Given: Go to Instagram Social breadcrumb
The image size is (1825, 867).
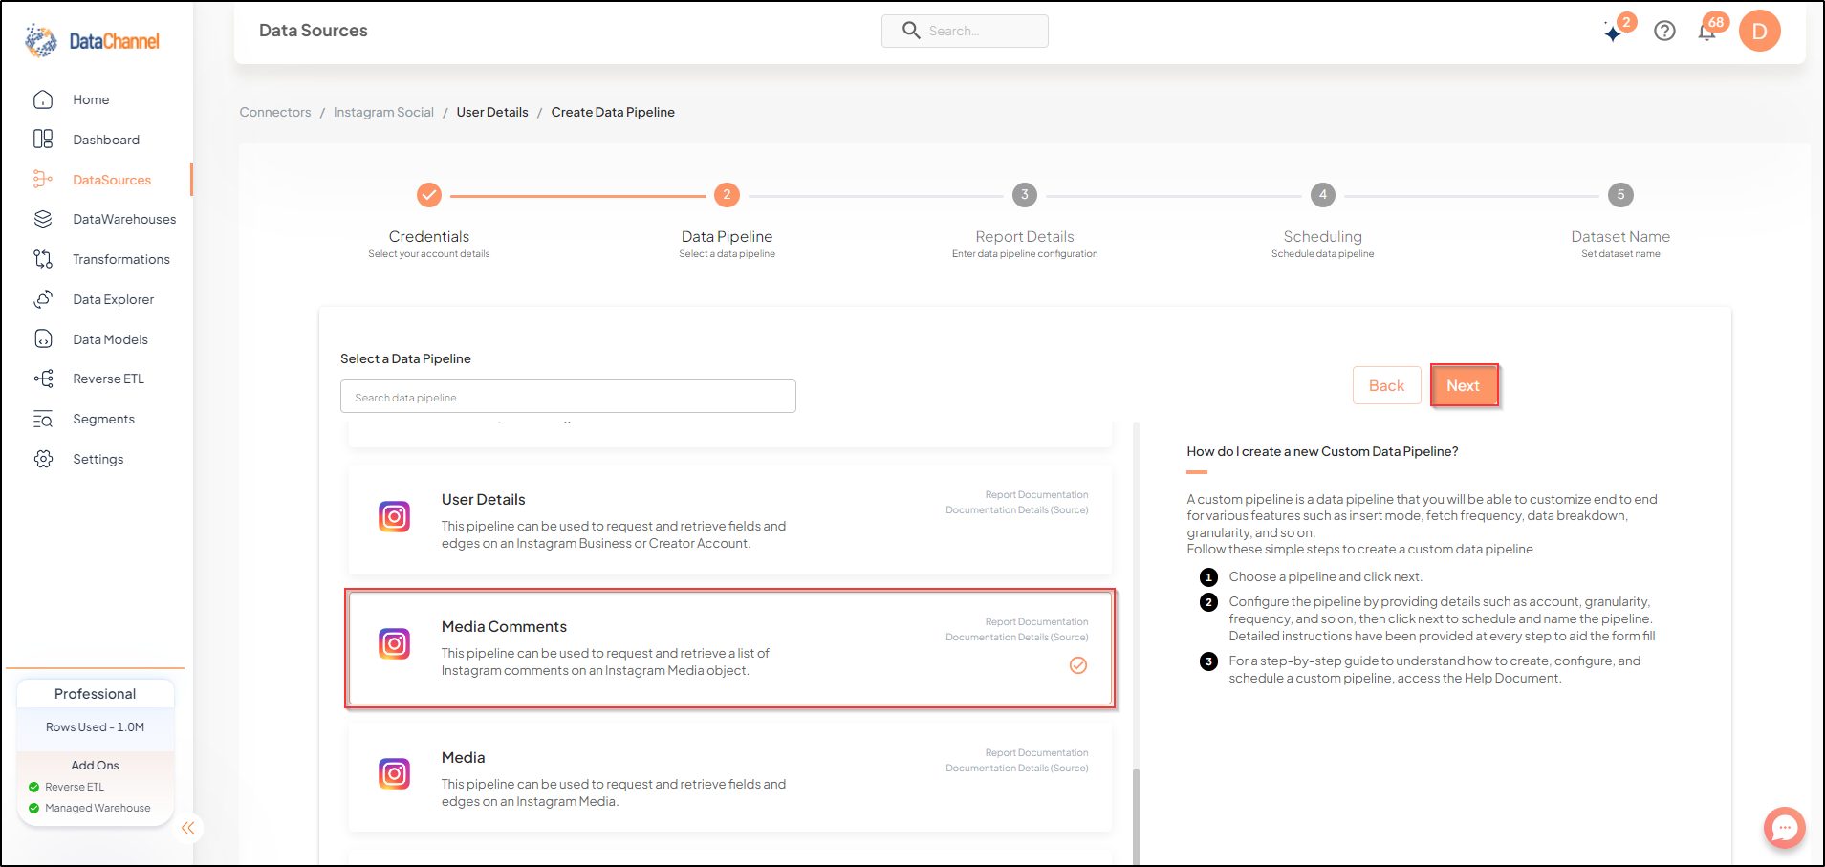Looking at the screenshot, I should [383, 112].
